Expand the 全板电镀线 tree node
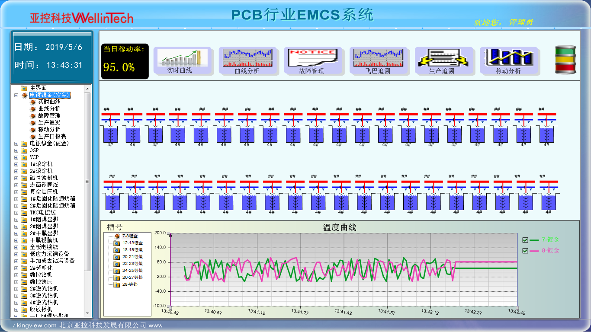 pyautogui.click(x=16, y=247)
